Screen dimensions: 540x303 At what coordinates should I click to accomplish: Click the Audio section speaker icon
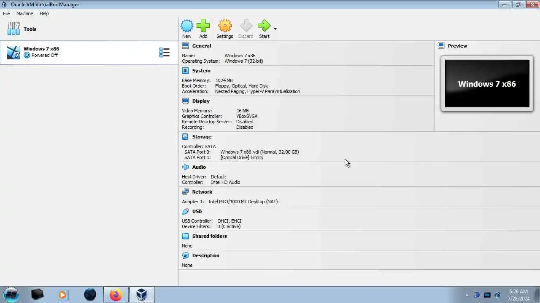tap(185, 167)
